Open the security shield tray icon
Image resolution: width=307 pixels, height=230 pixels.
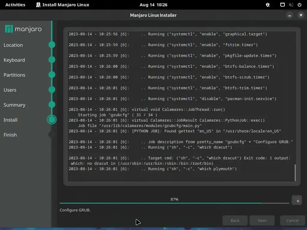pos(268,5)
